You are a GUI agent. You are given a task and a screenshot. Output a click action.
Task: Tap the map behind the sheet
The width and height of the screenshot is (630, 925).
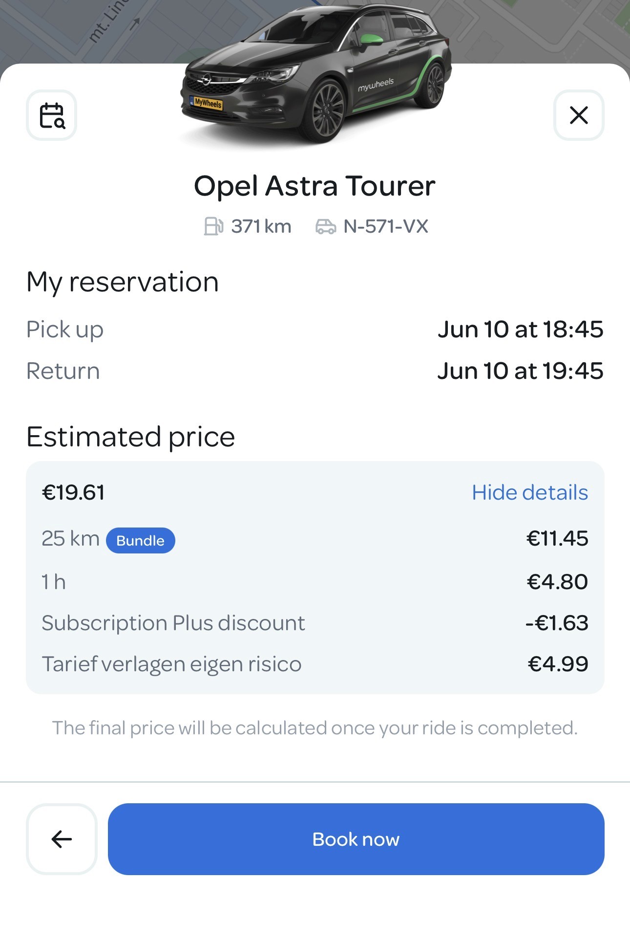[x=537, y=29]
